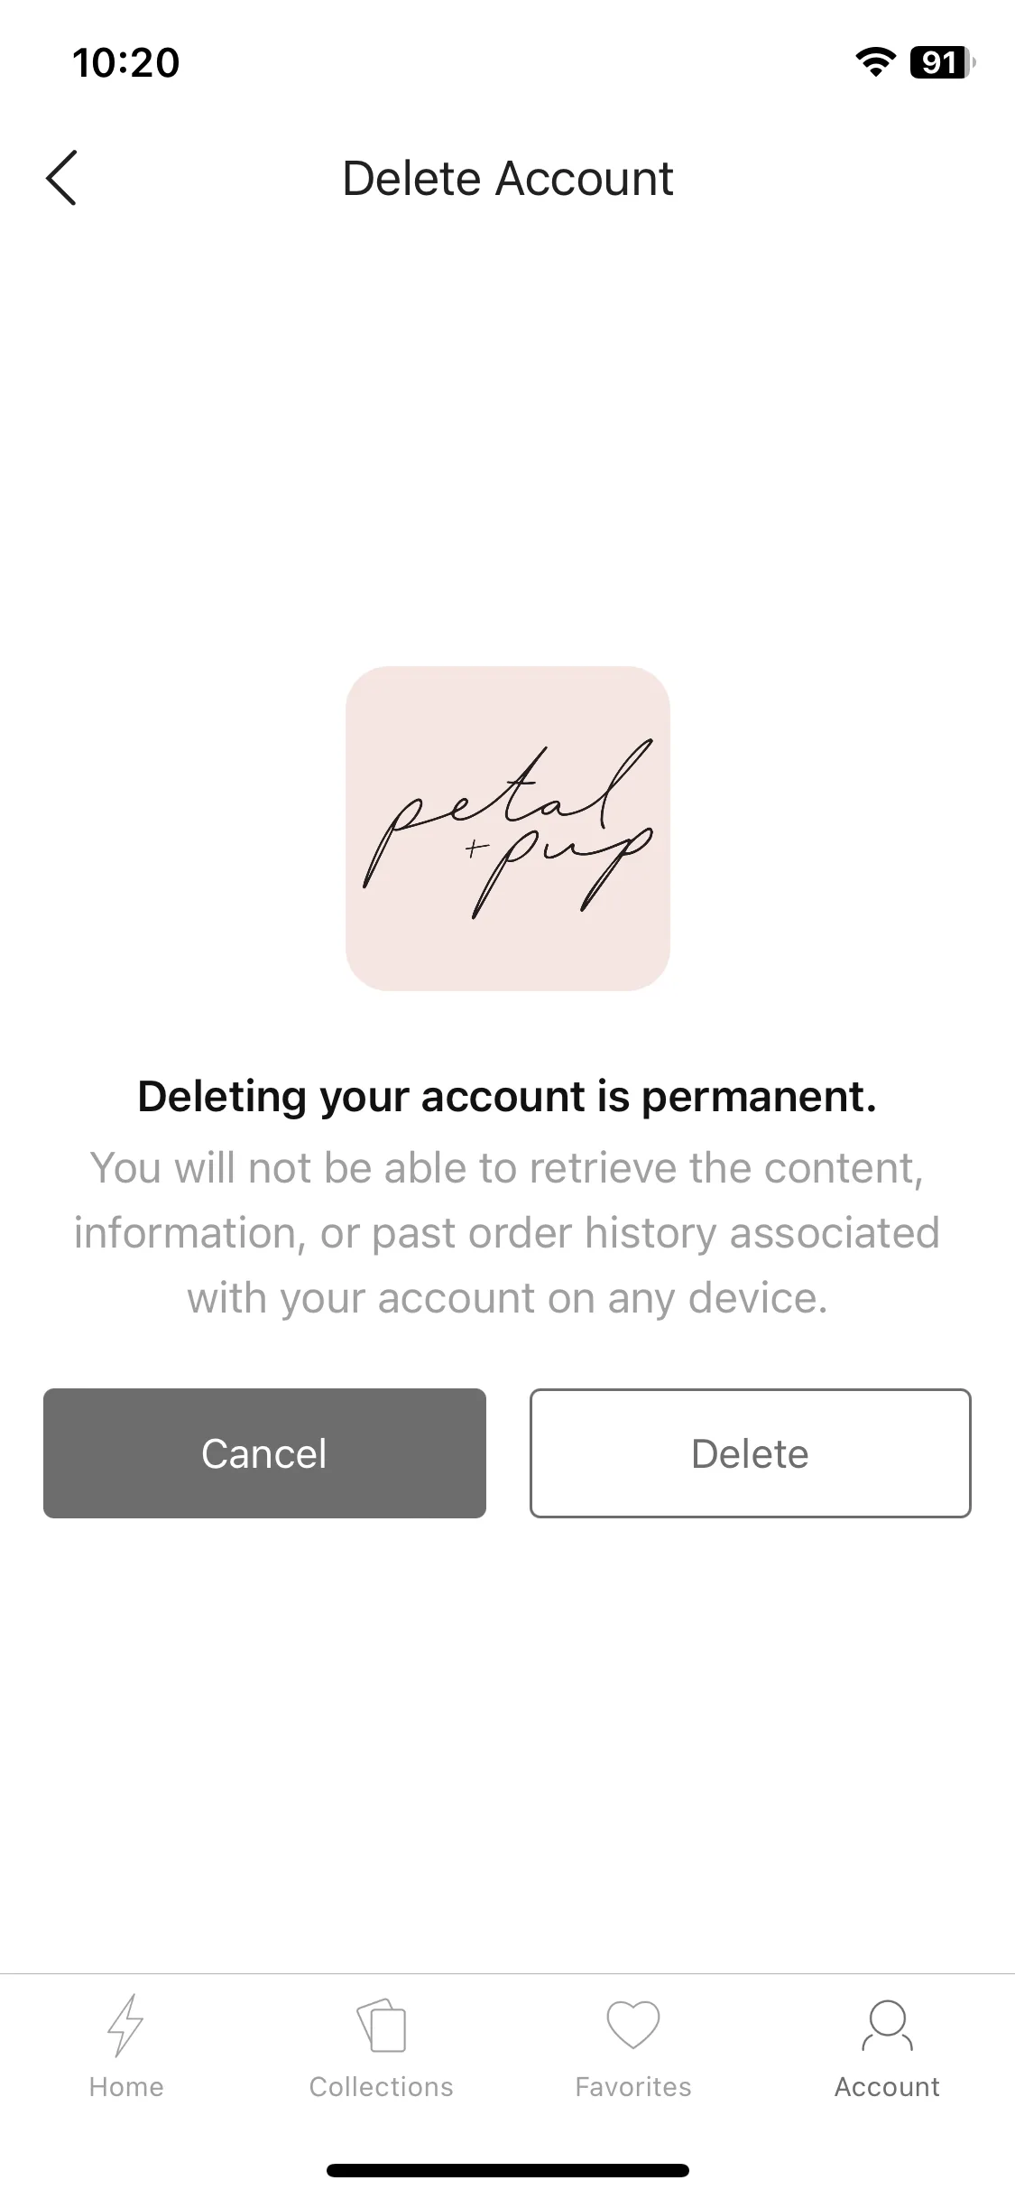The width and height of the screenshot is (1015, 2199).
Task: Select the Account person icon
Action: [x=887, y=2025]
